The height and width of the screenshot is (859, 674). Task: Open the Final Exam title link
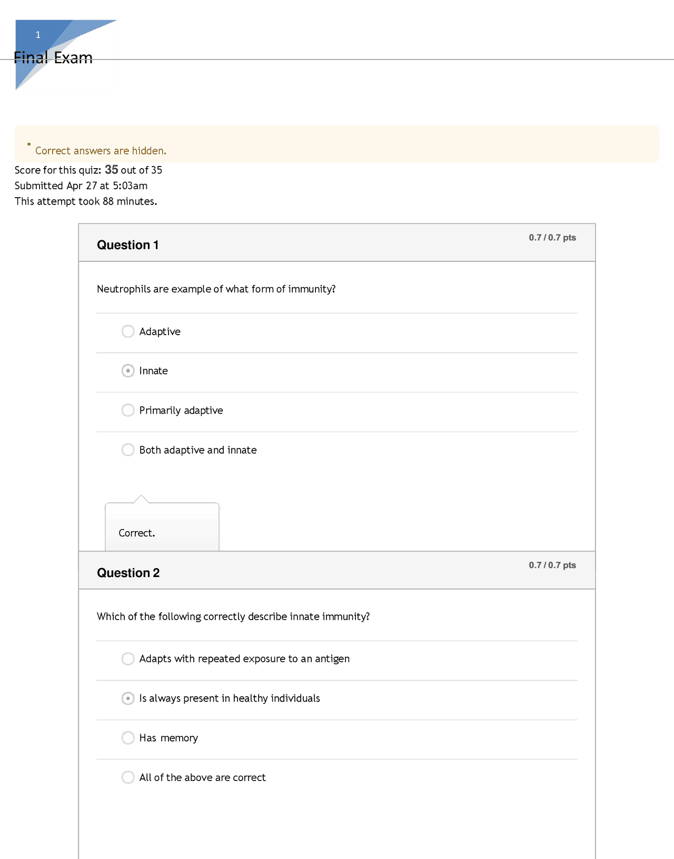(x=54, y=57)
